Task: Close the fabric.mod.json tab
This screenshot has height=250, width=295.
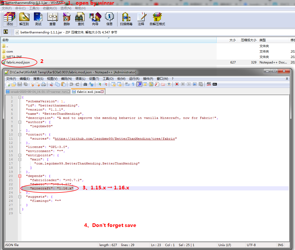Action: (x=102, y=91)
